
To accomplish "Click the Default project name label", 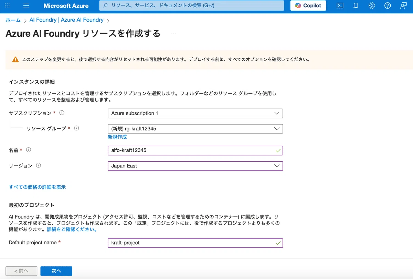I will (33, 242).
